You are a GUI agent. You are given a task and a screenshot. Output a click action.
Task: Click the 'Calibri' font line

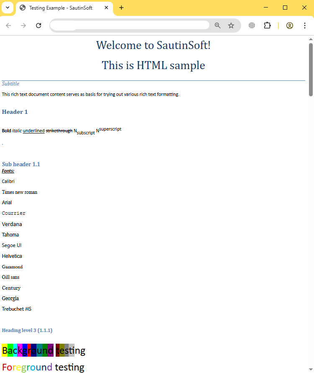8,181
